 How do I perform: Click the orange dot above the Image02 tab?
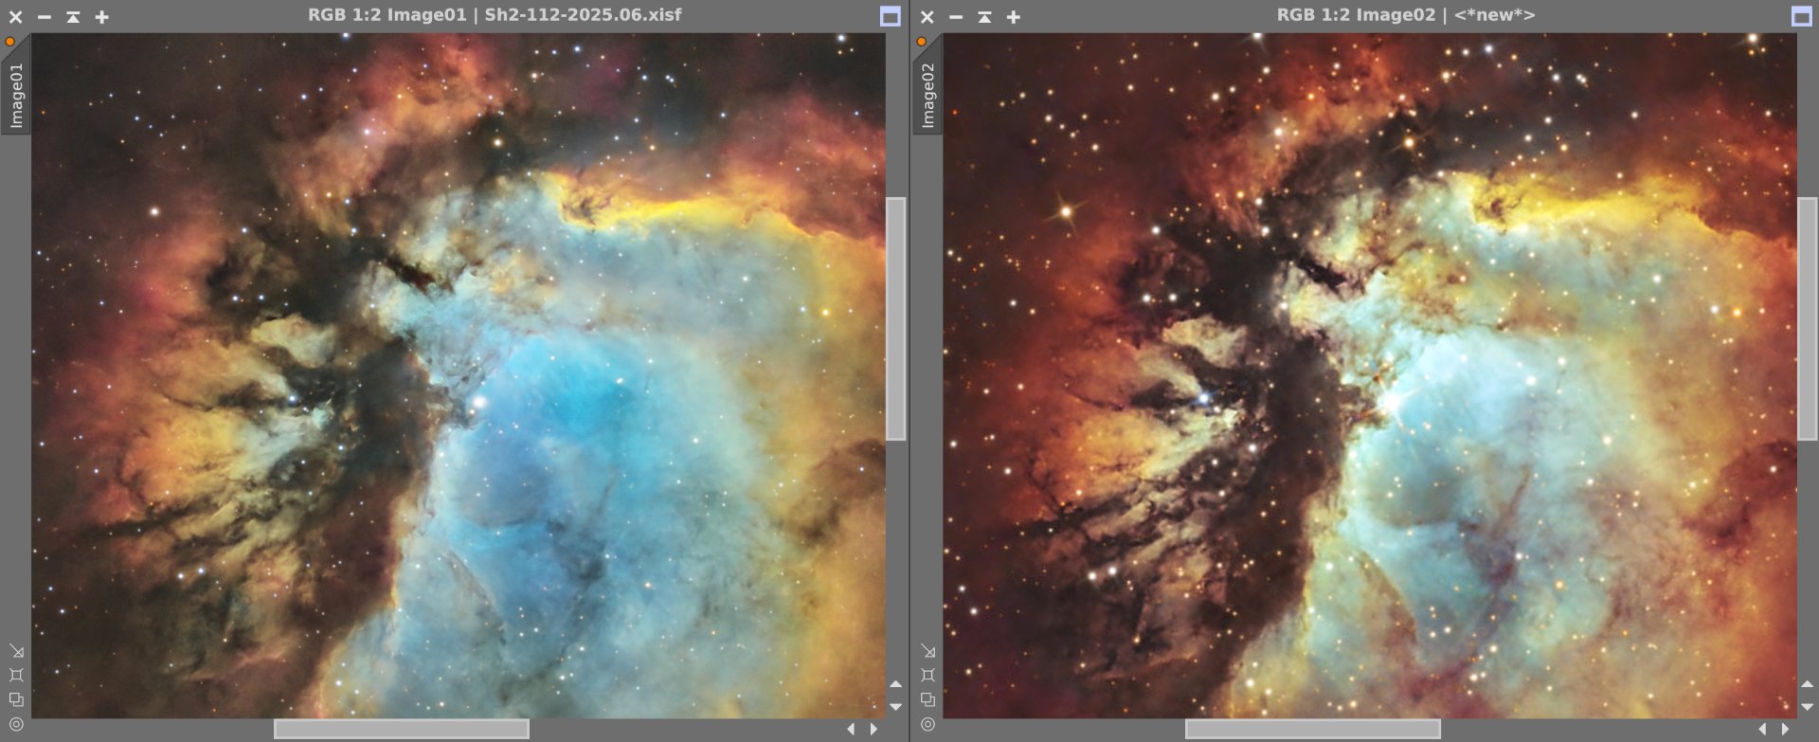point(922,42)
